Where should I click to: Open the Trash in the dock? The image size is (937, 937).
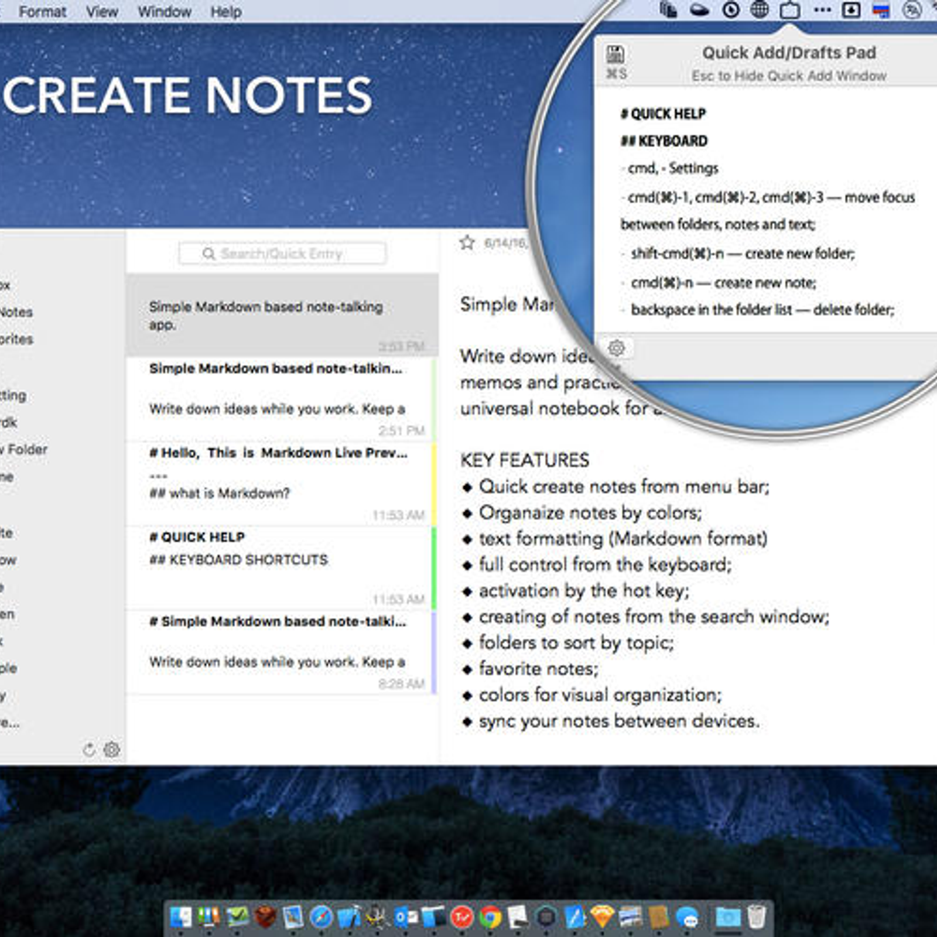click(757, 917)
